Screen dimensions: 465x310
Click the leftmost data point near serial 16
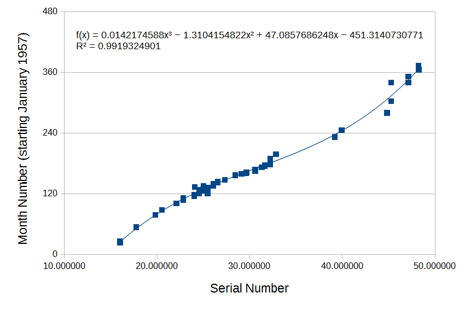120,242
